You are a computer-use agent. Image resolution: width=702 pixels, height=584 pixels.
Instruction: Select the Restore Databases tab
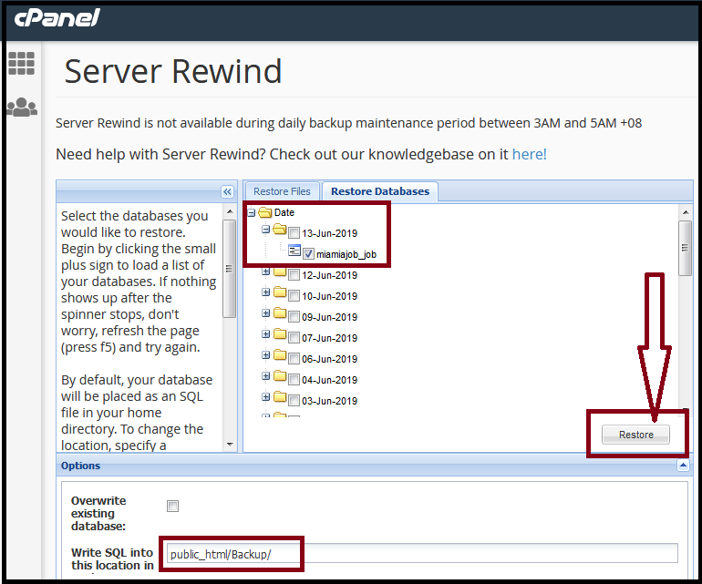pyautogui.click(x=379, y=191)
